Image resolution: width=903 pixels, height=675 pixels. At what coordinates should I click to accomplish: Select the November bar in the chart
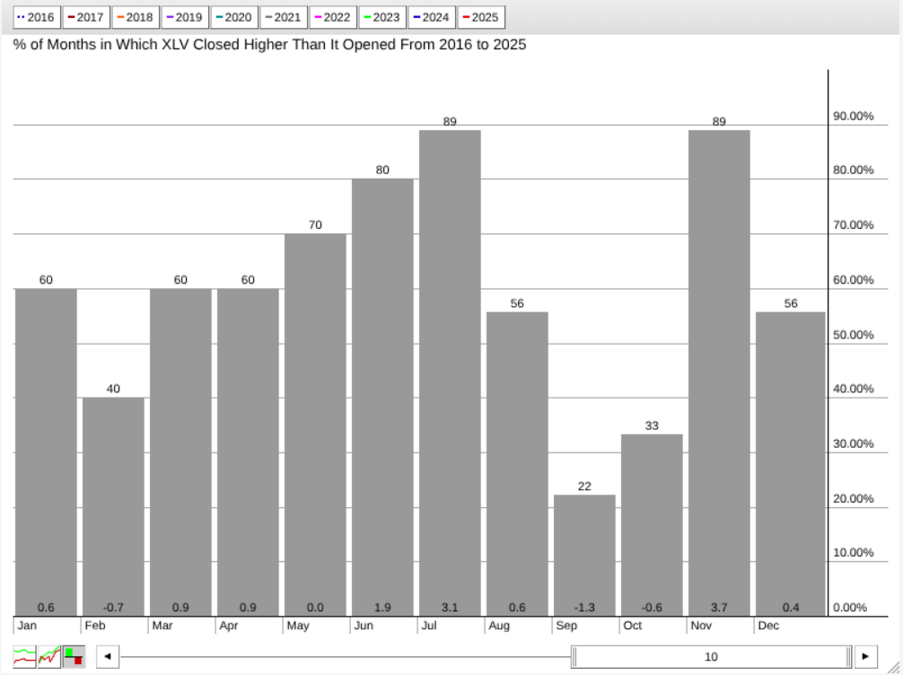tap(719, 373)
